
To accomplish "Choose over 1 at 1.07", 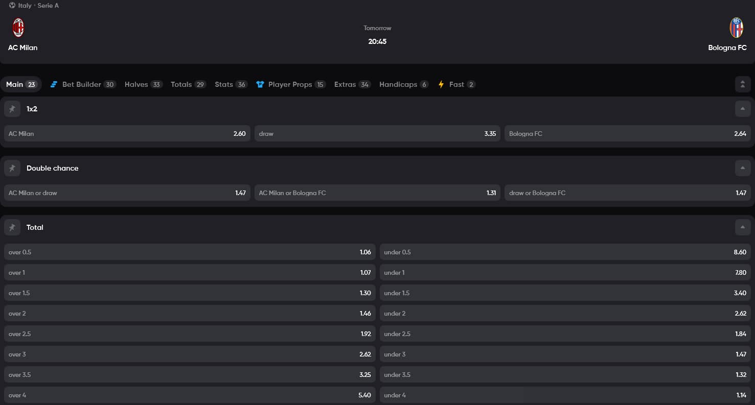I will [190, 273].
